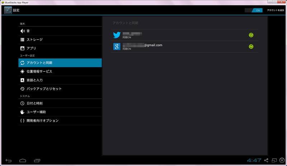Open 音 sound settings
Viewport: 287px width, 166px height.
(x=60, y=31)
